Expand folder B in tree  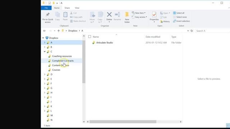(x=45, y=47)
